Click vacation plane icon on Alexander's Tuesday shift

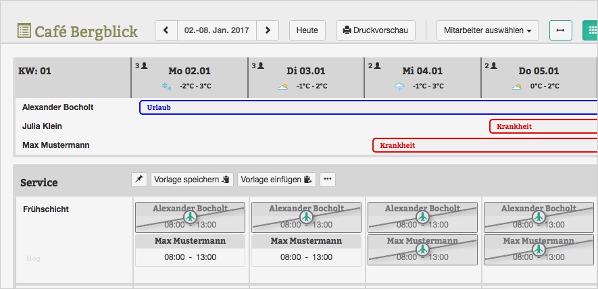(306, 217)
